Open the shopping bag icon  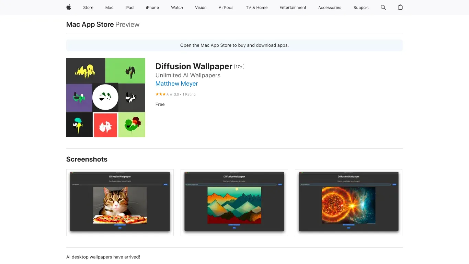[x=400, y=7]
